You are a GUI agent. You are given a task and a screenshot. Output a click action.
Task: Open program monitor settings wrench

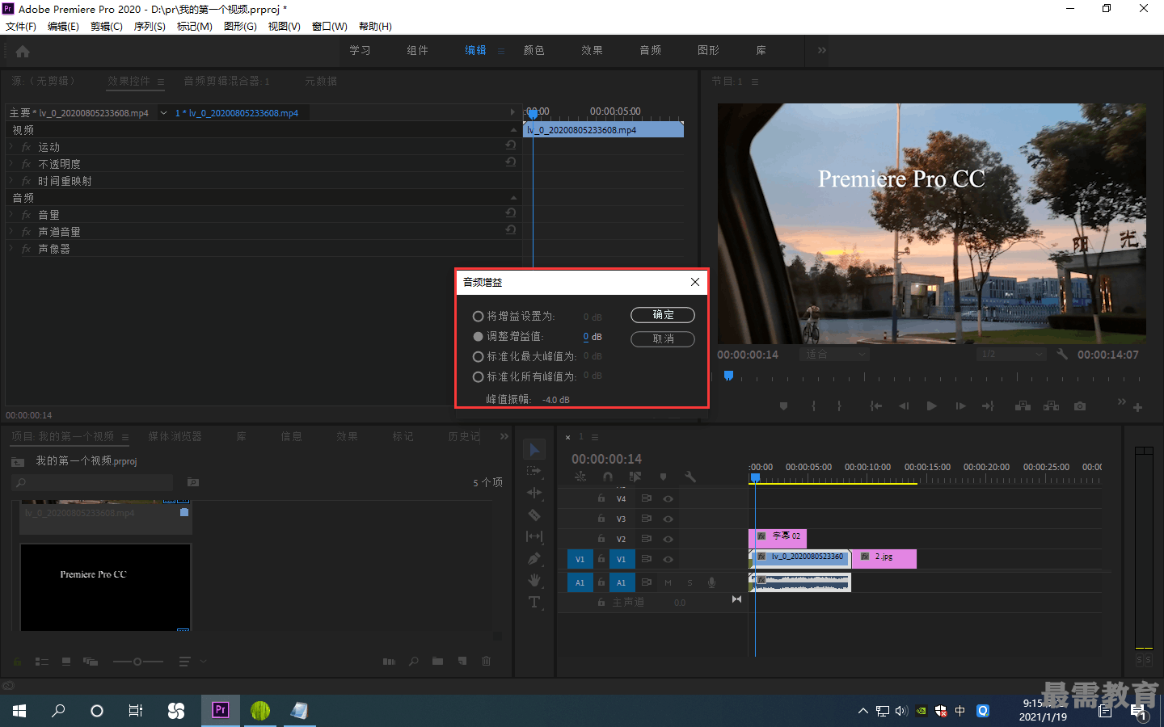pos(1062,354)
